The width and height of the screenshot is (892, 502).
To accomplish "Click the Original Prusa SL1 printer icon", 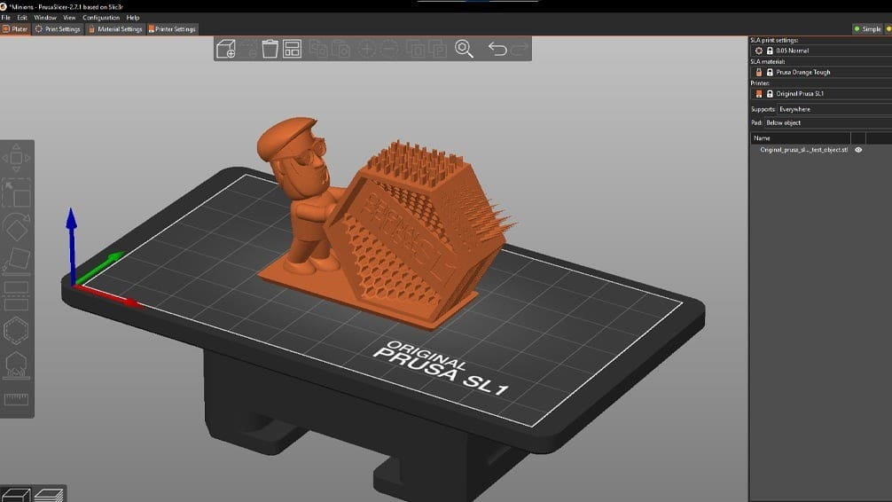I will coord(758,94).
